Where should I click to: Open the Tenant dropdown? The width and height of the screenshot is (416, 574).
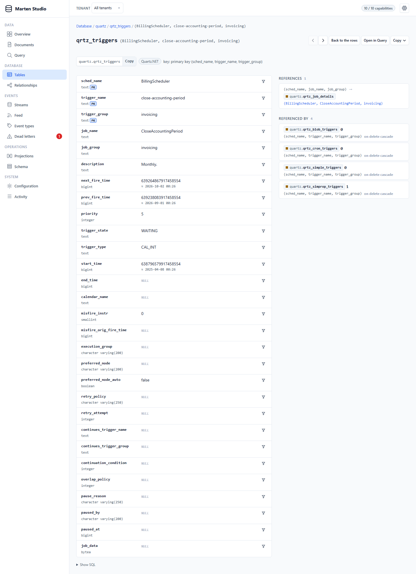pos(107,8)
